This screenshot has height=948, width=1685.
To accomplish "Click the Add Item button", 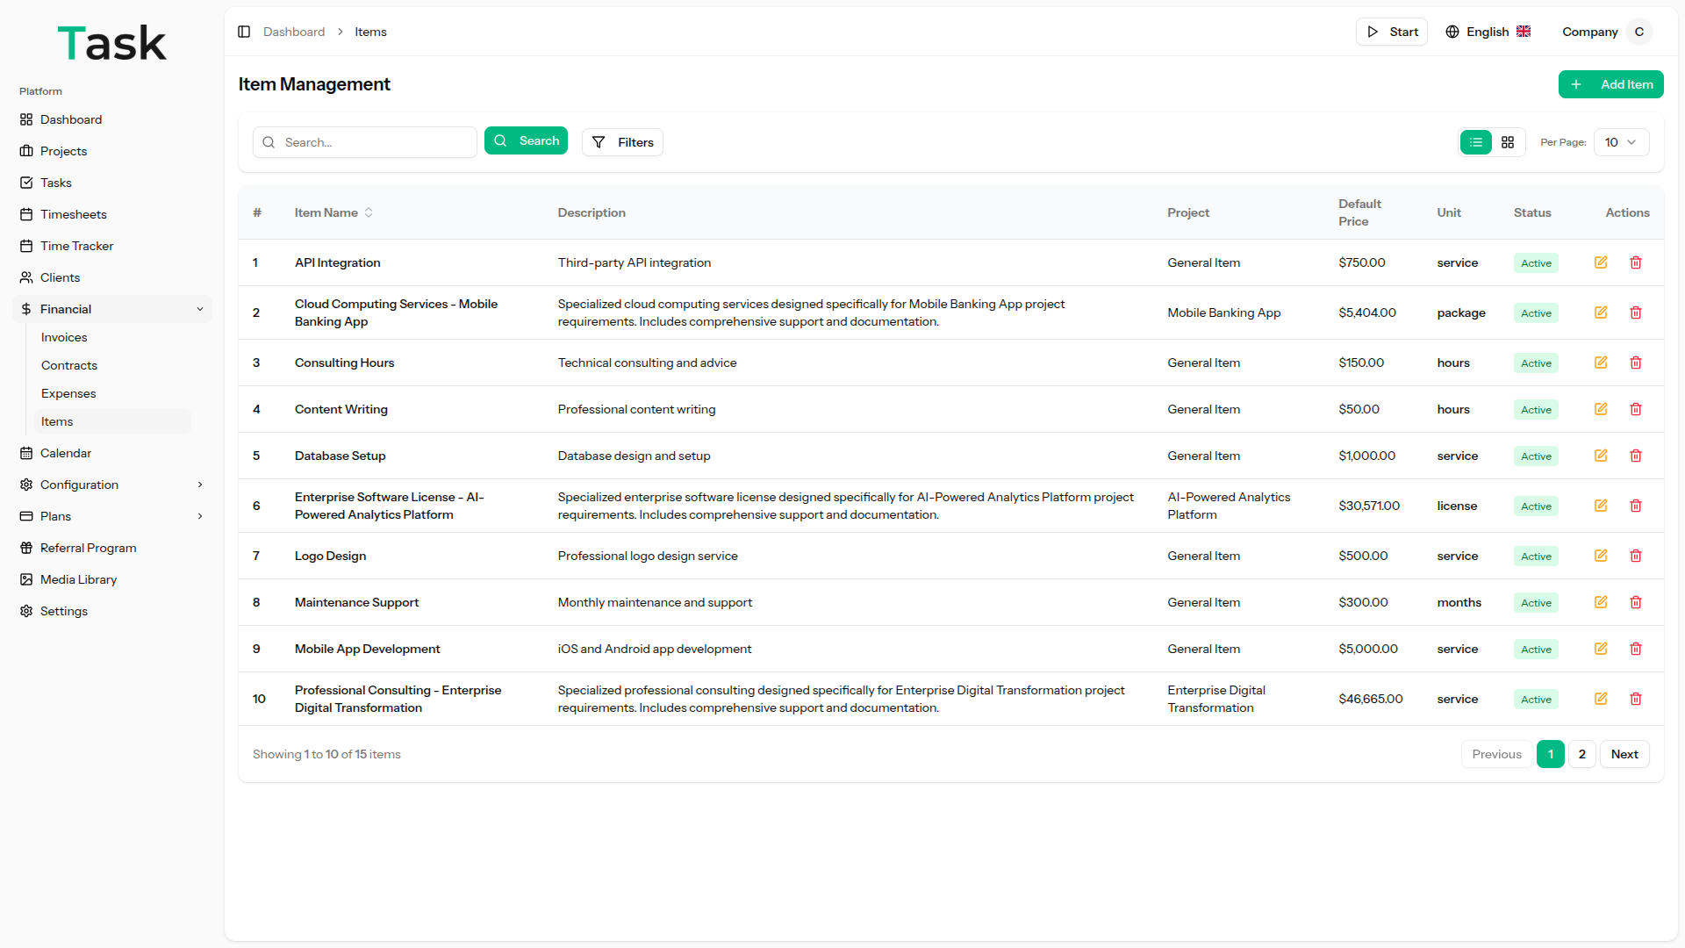I will [1610, 84].
